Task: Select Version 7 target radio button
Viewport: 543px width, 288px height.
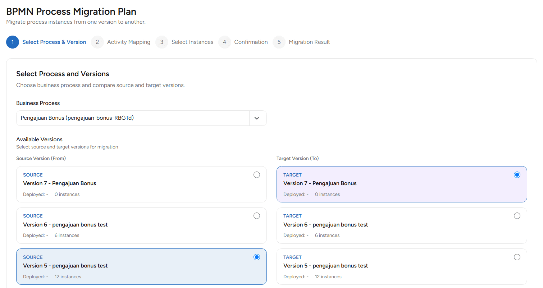Action: tap(517, 175)
